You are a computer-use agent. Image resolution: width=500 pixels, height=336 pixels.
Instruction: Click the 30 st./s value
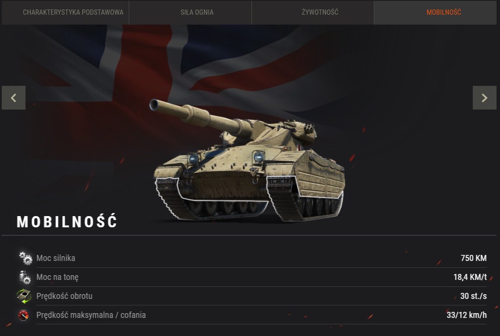tap(474, 296)
